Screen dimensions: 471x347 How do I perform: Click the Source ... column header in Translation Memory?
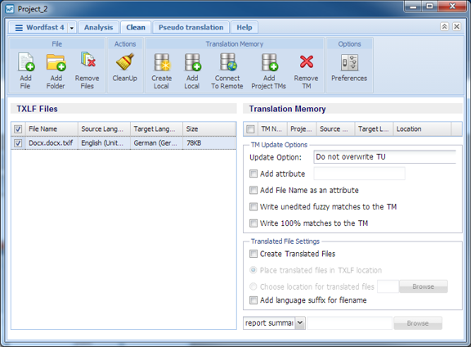pyautogui.click(x=335, y=129)
